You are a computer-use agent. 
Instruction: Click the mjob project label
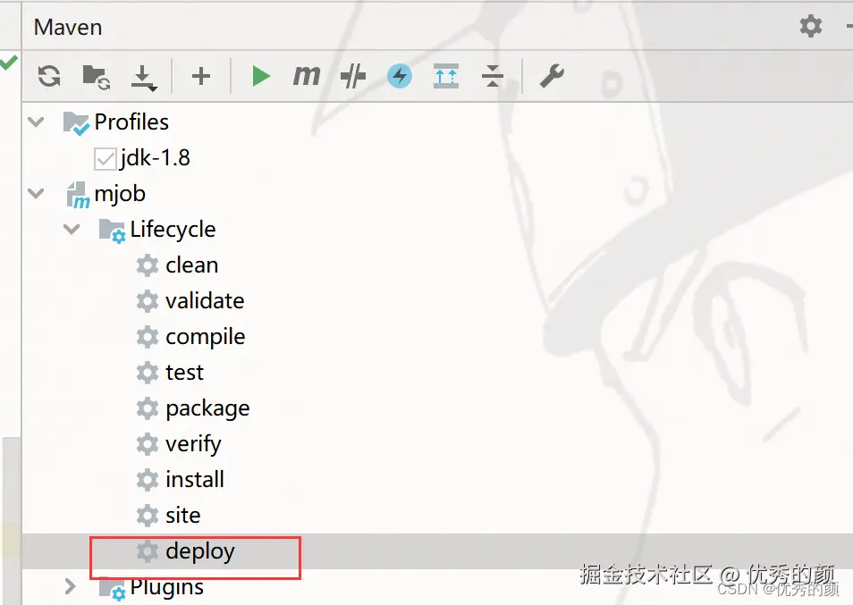pyautogui.click(x=120, y=194)
